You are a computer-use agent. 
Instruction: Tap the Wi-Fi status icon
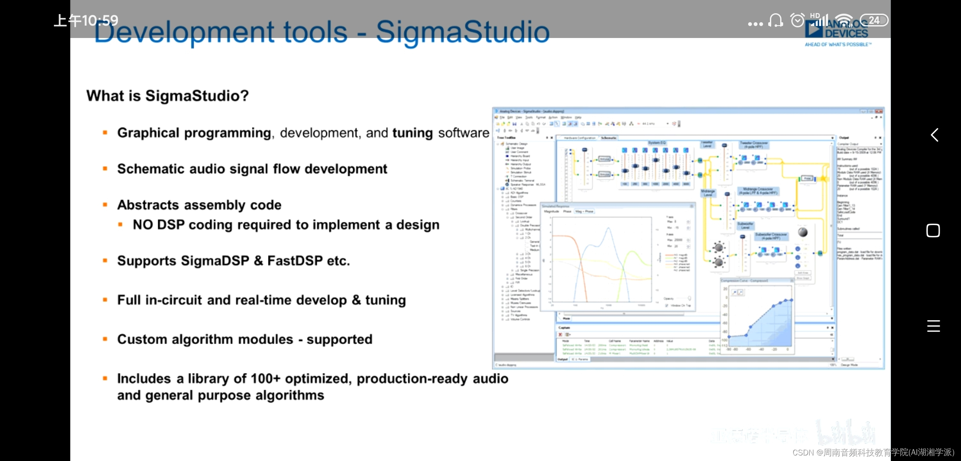coord(844,20)
